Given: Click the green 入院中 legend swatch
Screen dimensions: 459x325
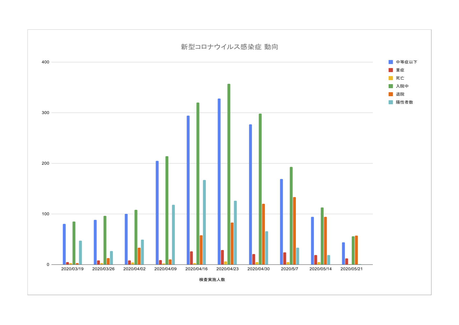Looking at the screenshot, I should tap(391, 86).
